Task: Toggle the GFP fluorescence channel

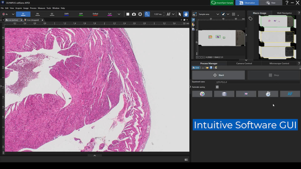Action: coord(81,14)
